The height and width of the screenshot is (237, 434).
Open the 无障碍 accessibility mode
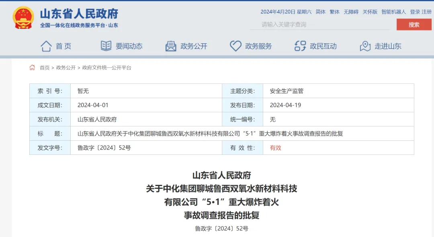(351, 12)
